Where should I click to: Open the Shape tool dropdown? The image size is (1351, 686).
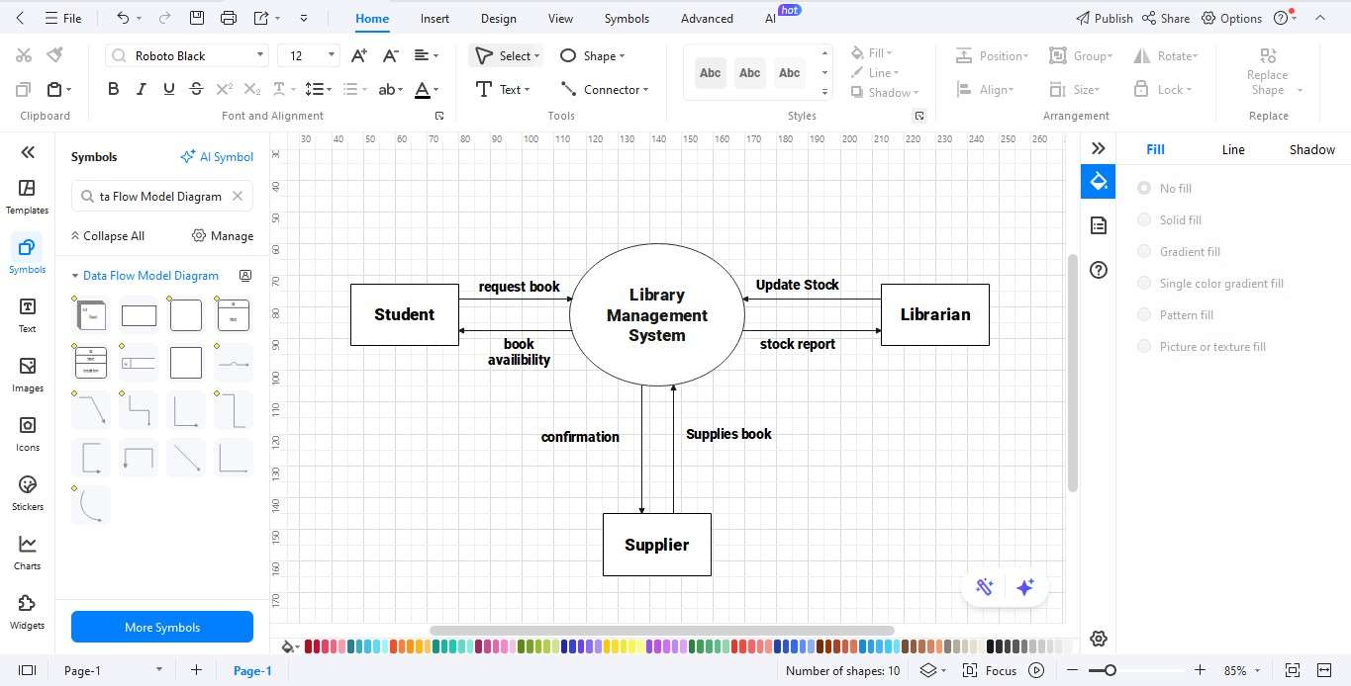(x=622, y=56)
